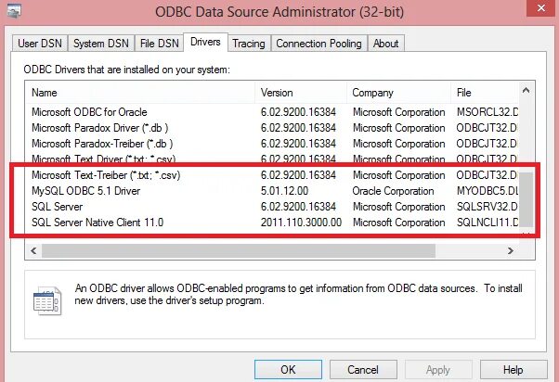This screenshot has height=382, width=559.
Task: Click the horizontal scrollbar thumb
Action: 239,250
